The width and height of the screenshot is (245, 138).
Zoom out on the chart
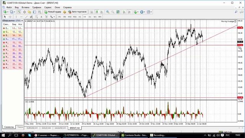pos(113,12)
